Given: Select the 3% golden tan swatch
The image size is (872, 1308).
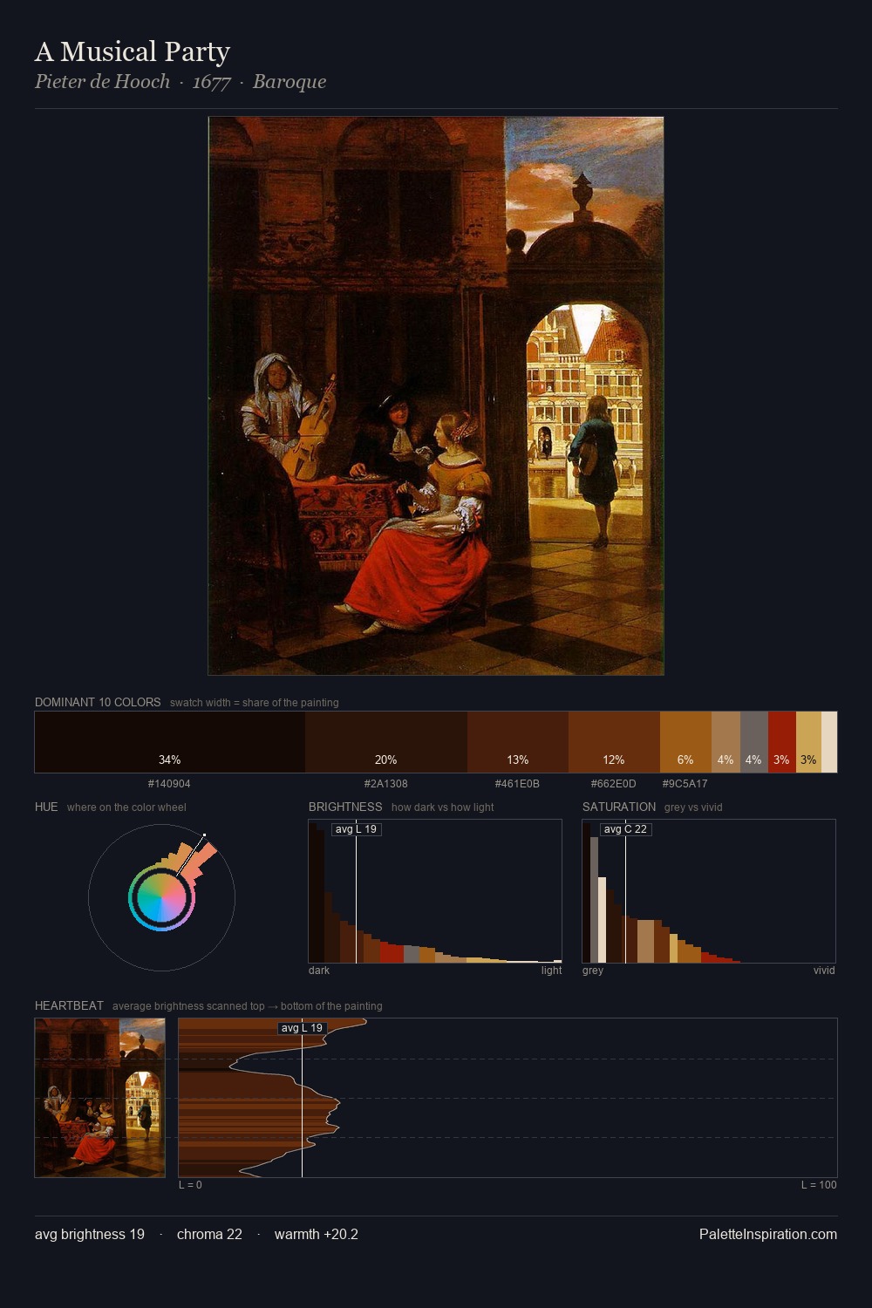Looking at the screenshot, I should click(x=808, y=742).
